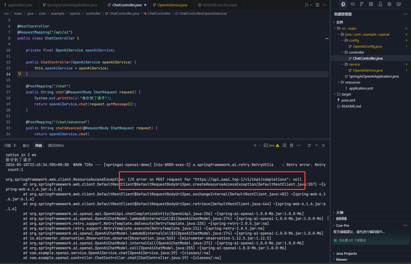Open the 输出 output panel tab
Image resolution: width=411 pixels, height=264 pixels.
coord(26,146)
